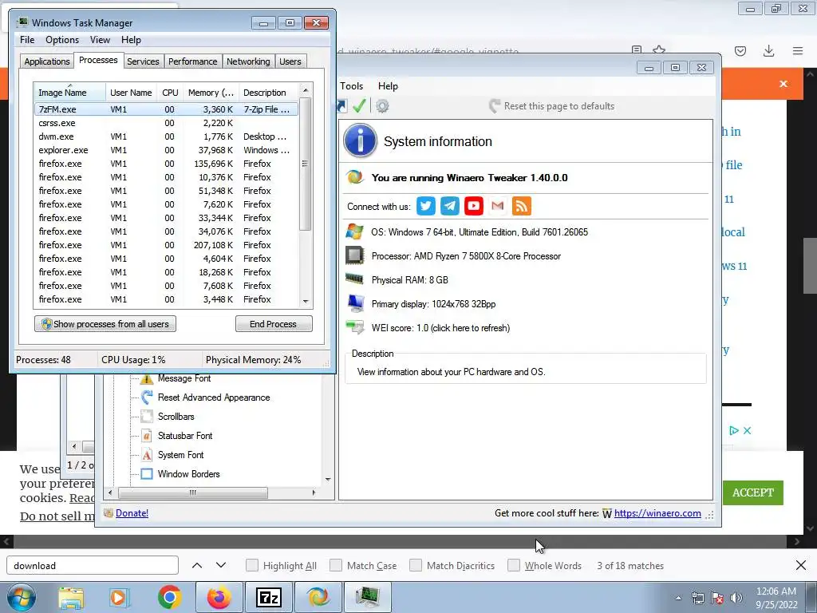Go to the previous find match arrow
Image resolution: width=817 pixels, height=613 pixels.
197,565
